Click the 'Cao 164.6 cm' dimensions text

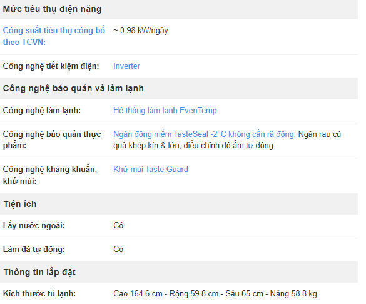[138, 294]
